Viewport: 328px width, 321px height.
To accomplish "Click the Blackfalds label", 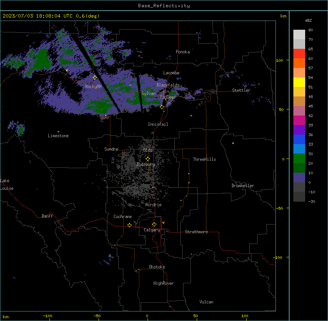I will coord(168,85).
